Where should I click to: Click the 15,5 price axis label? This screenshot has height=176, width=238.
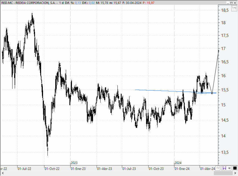point(225,90)
